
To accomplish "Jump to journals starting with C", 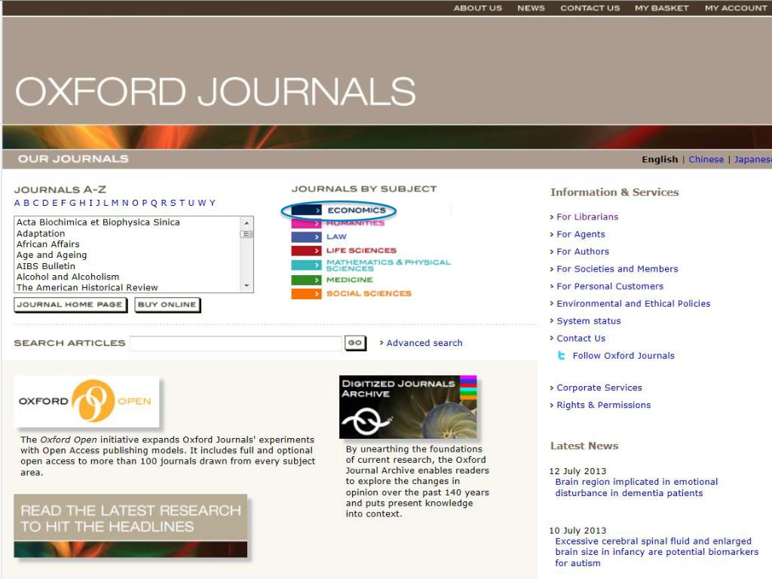I will (x=36, y=203).
